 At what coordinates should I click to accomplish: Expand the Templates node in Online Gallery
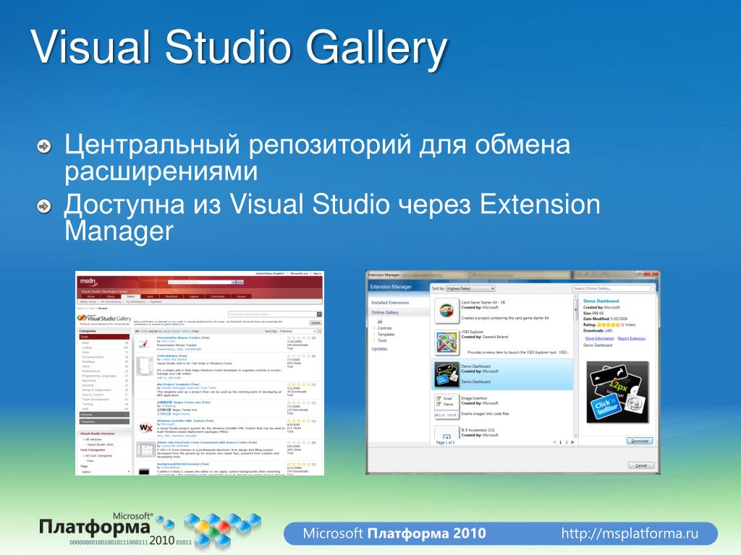coord(374,334)
